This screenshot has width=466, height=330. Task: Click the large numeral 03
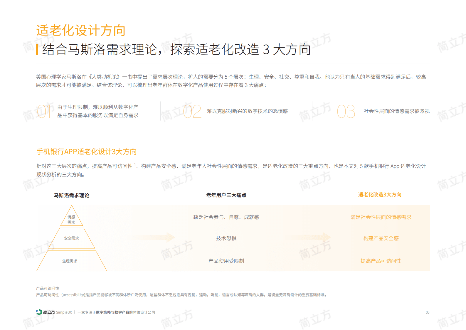pyautogui.click(x=346, y=112)
